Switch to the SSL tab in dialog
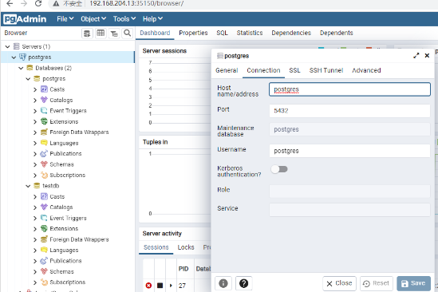The height and width of the screenshot is (292, 438). [294, 70]
